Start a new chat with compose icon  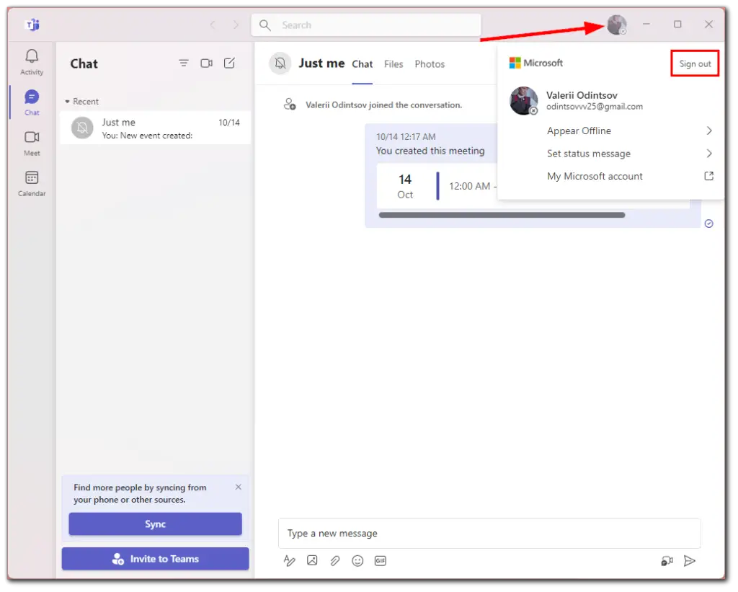pos(229,63)
